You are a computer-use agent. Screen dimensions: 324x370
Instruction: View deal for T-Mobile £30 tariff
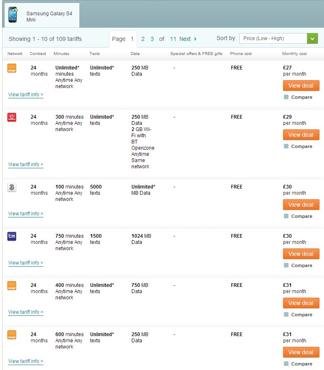click(x=301, y=254)
